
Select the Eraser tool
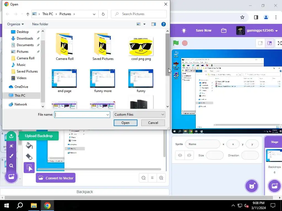[29, 157]
